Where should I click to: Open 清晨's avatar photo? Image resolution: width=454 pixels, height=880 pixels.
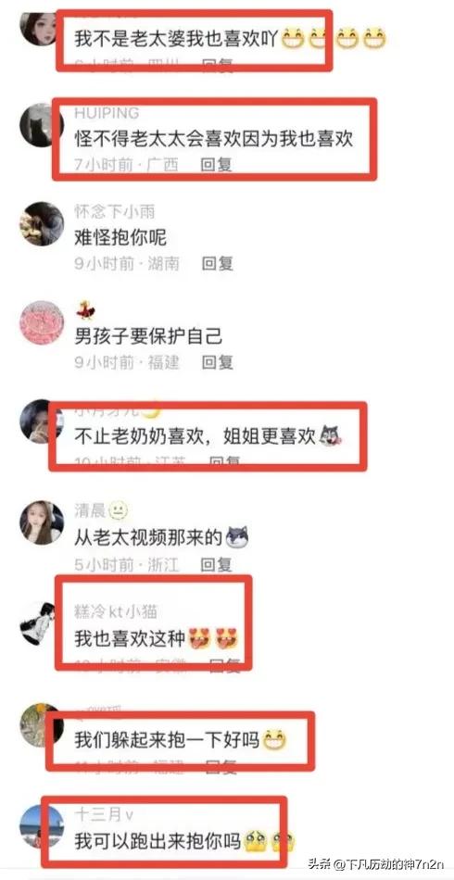click(41, 522)
